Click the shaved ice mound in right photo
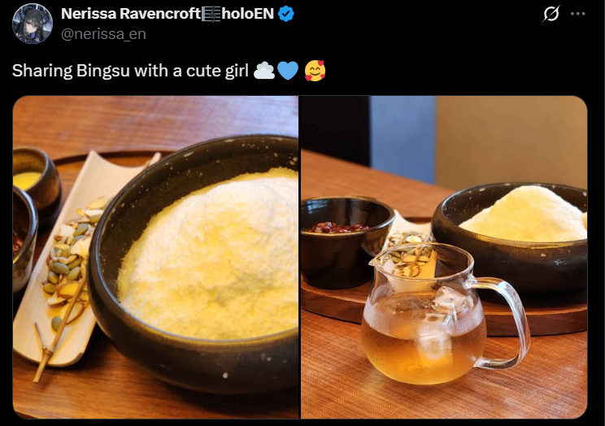This screenshot has width=605, height=426. (525, 215)
